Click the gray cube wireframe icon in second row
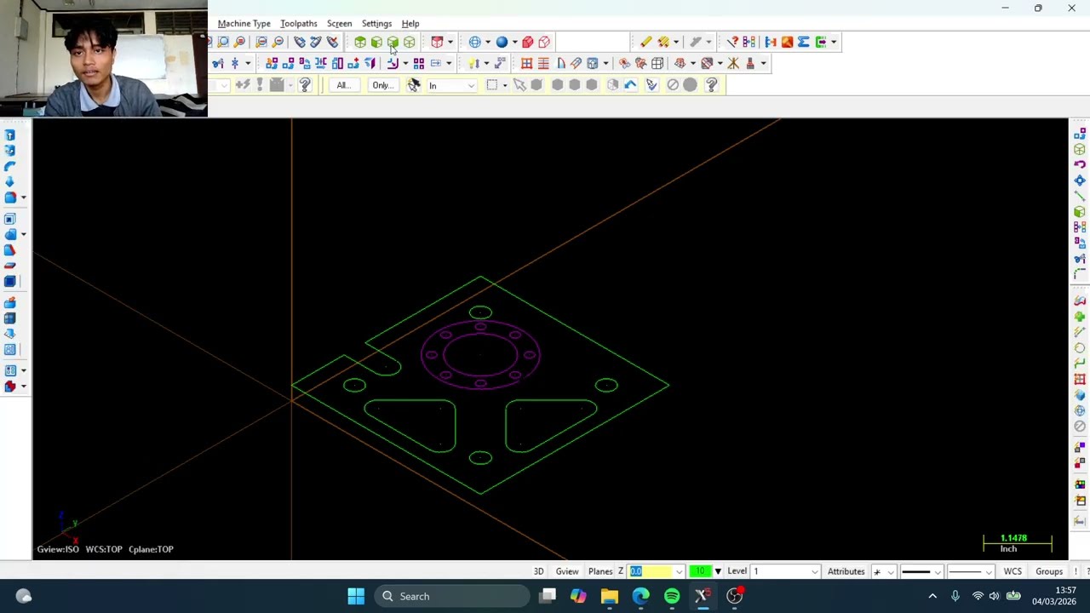 tap(657, 63)
